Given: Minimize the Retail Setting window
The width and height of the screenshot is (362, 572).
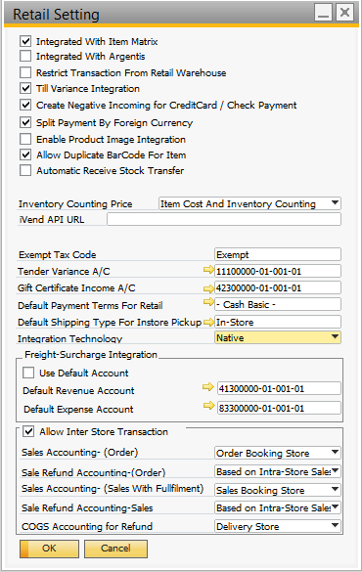Looking at the screenshot, I should pyautogui.click(x=323, y=13).
